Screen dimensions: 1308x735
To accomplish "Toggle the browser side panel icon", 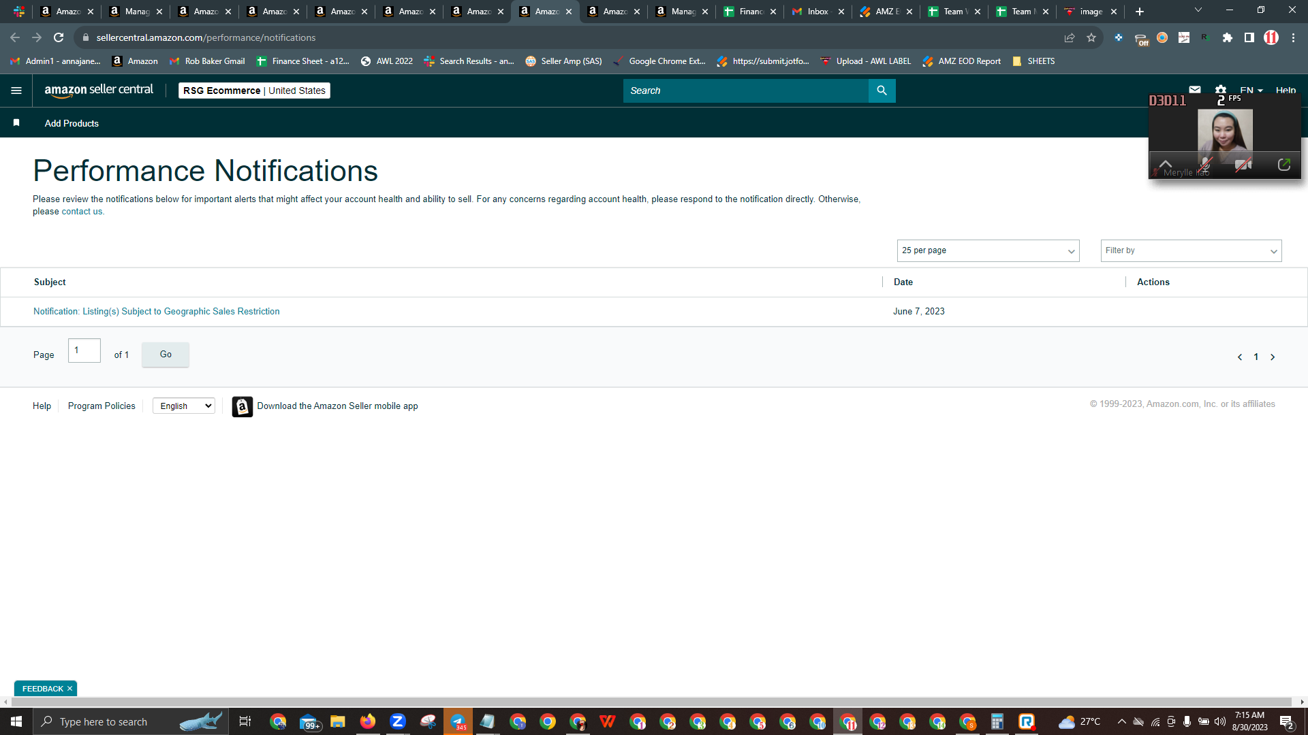I will coord(1249,37).
